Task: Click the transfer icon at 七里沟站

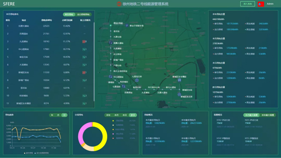Action: (124, 86)
